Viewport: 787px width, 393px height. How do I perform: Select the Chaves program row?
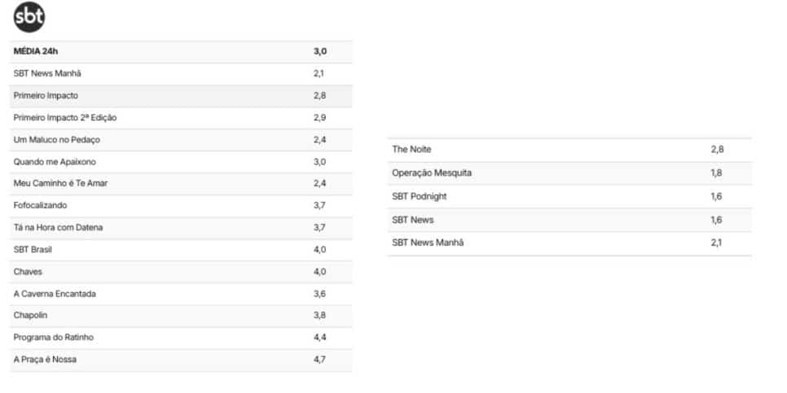181,272
